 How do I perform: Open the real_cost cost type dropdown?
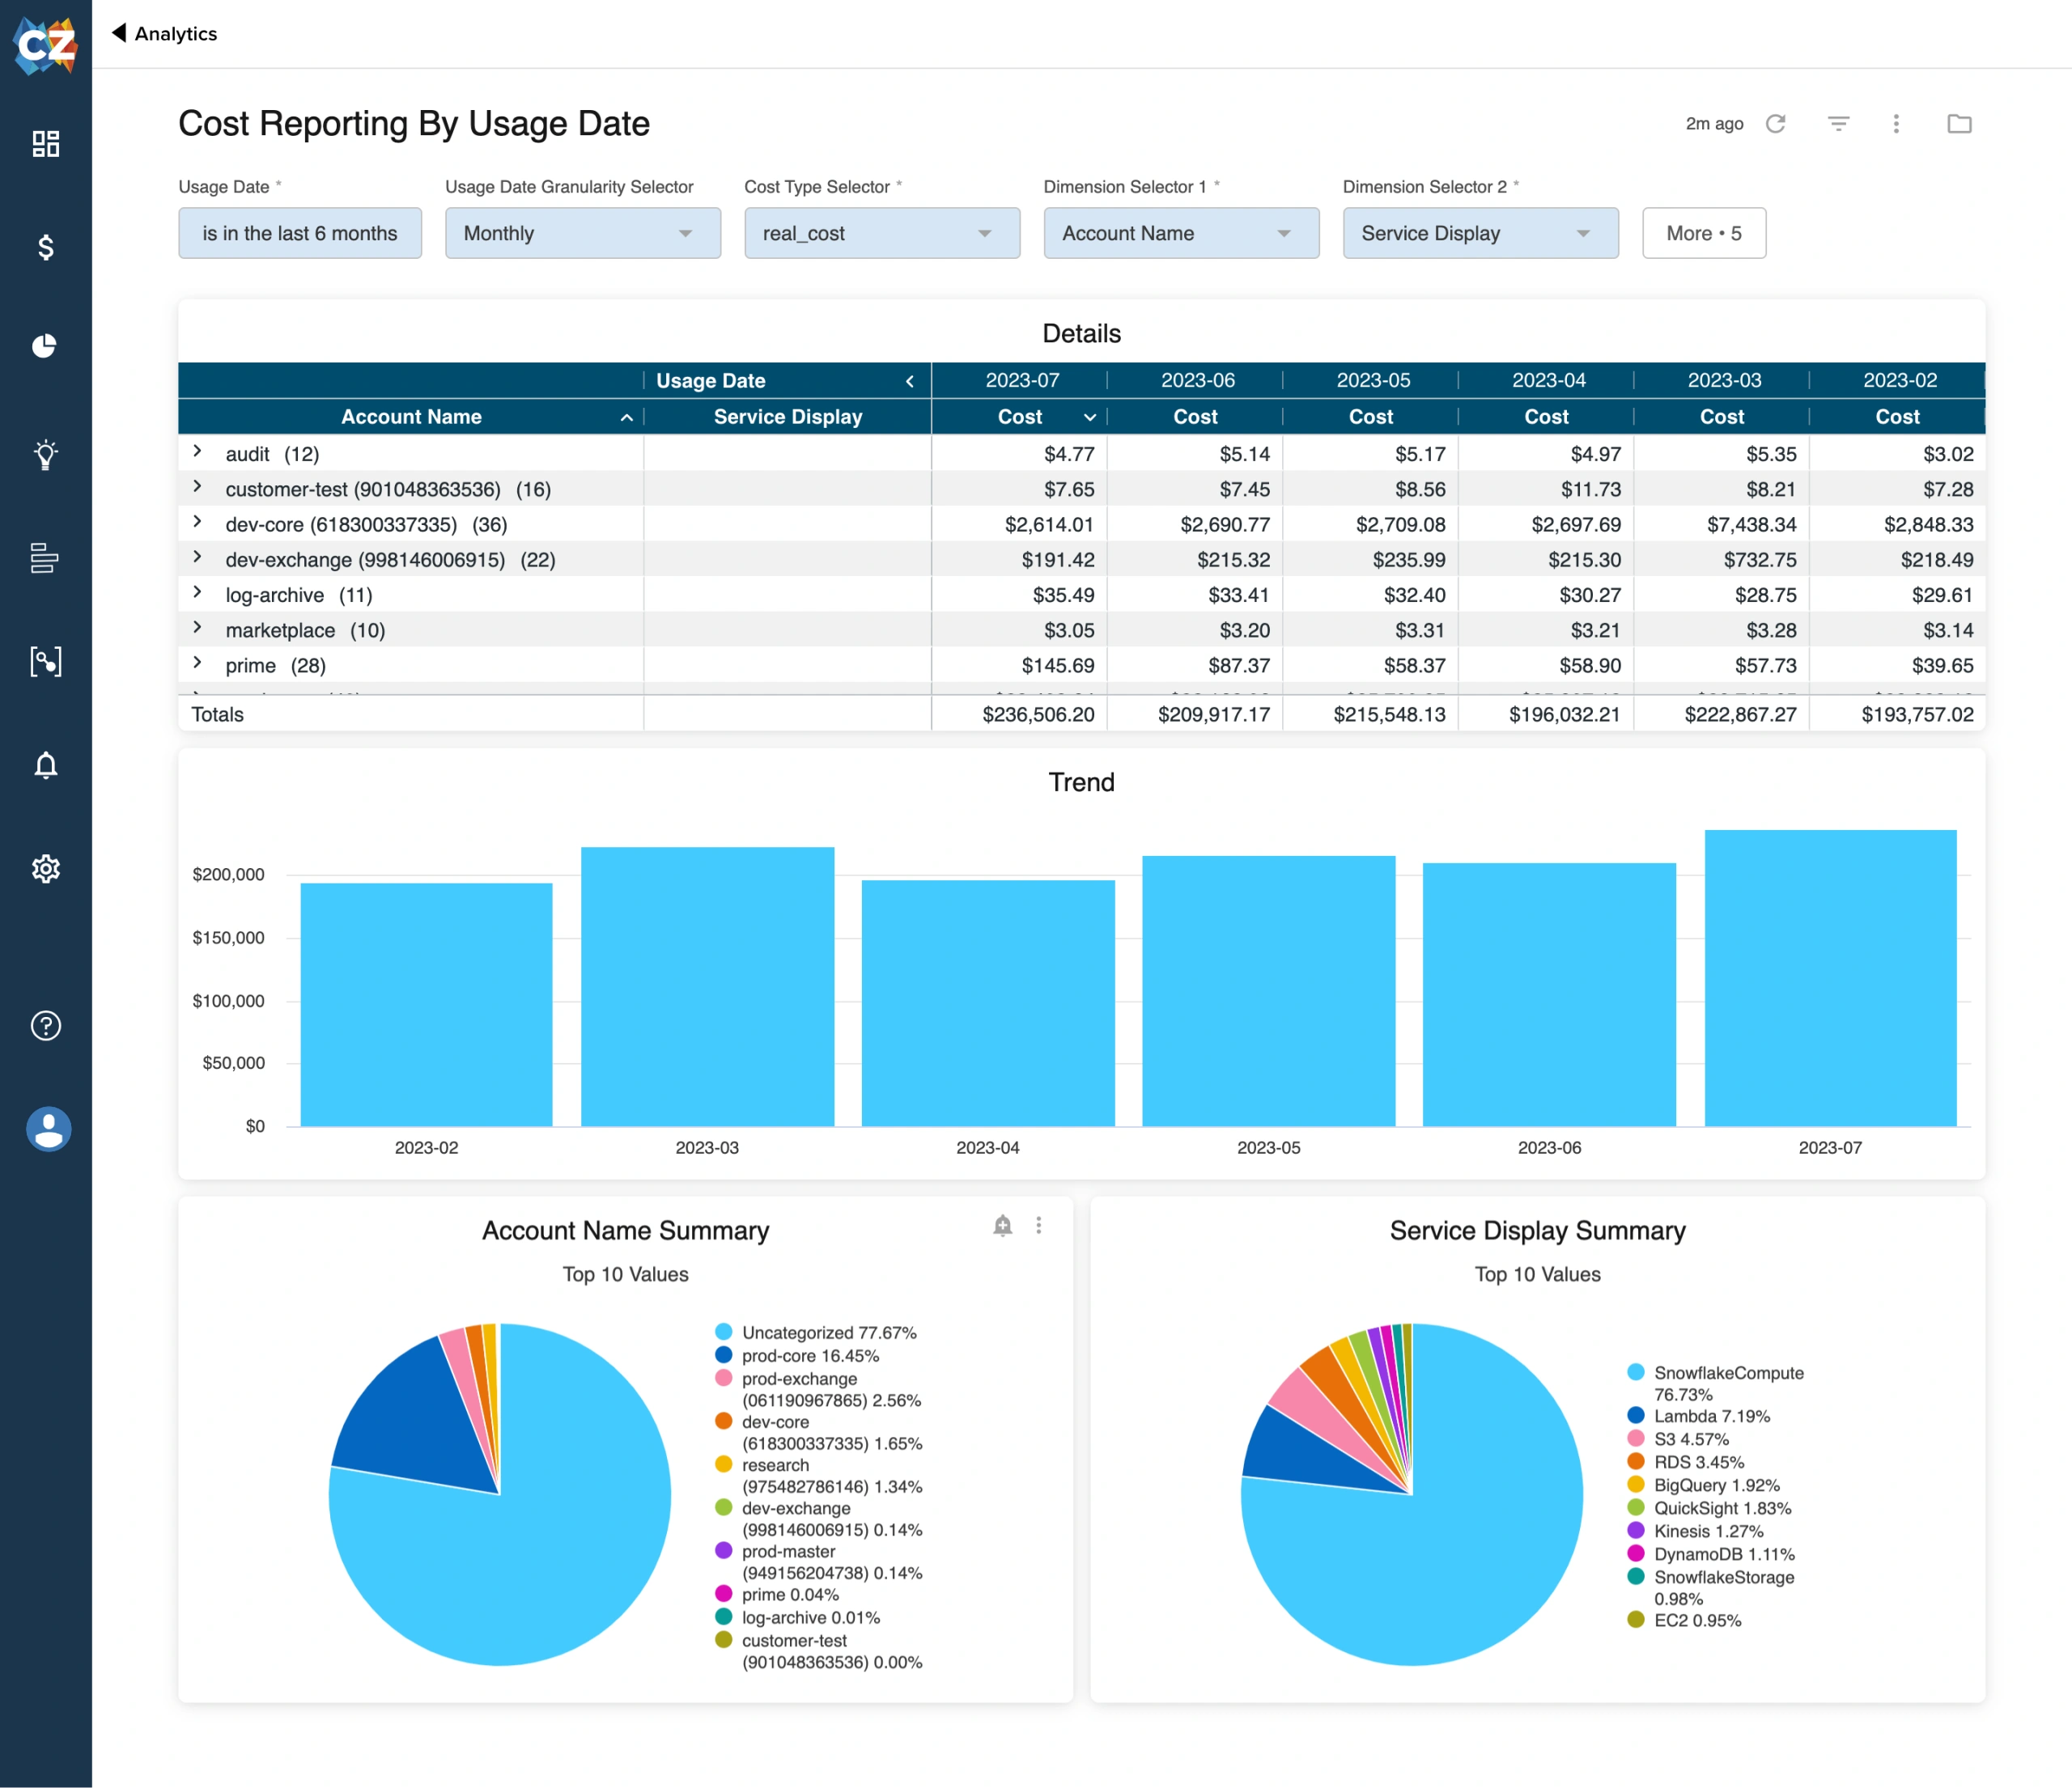tap(882, 233)
